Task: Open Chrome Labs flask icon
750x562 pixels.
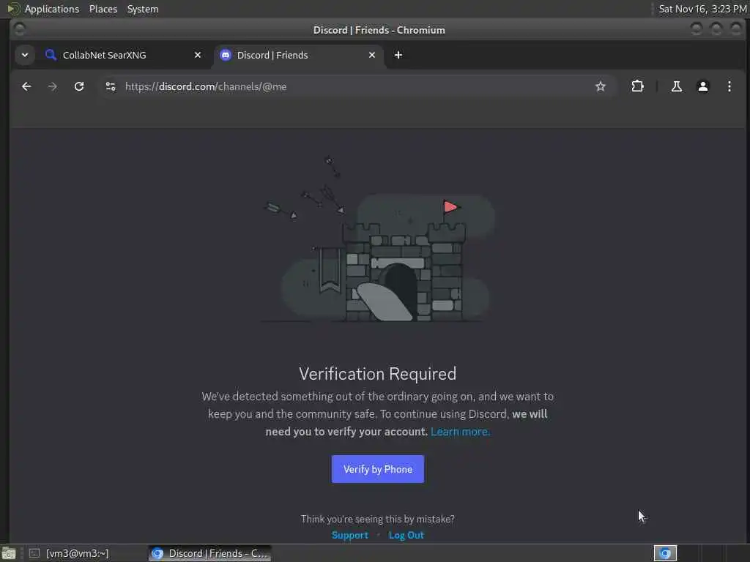Action: (676, 86)
